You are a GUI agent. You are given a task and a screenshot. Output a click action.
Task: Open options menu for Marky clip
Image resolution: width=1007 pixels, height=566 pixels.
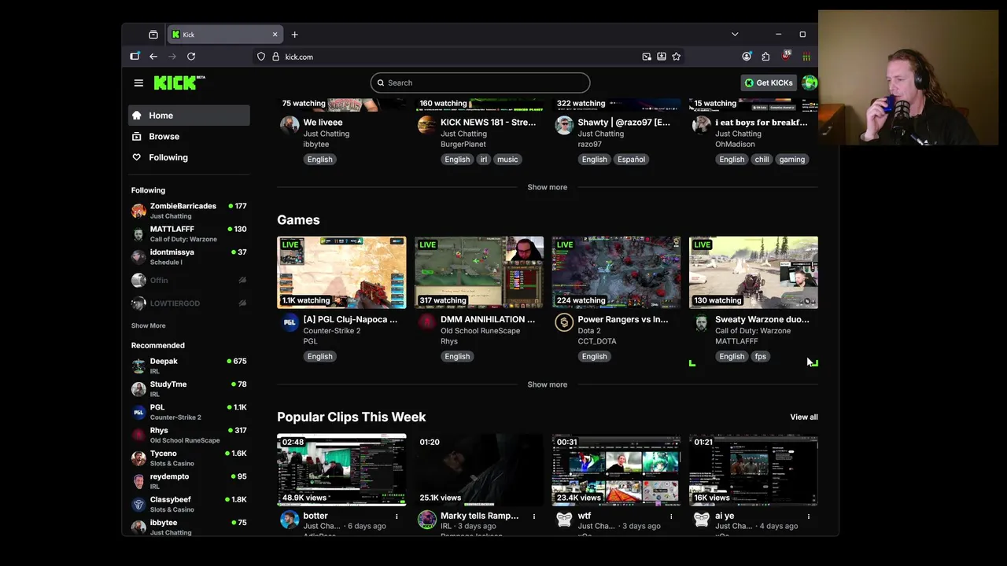coord(534,516)
